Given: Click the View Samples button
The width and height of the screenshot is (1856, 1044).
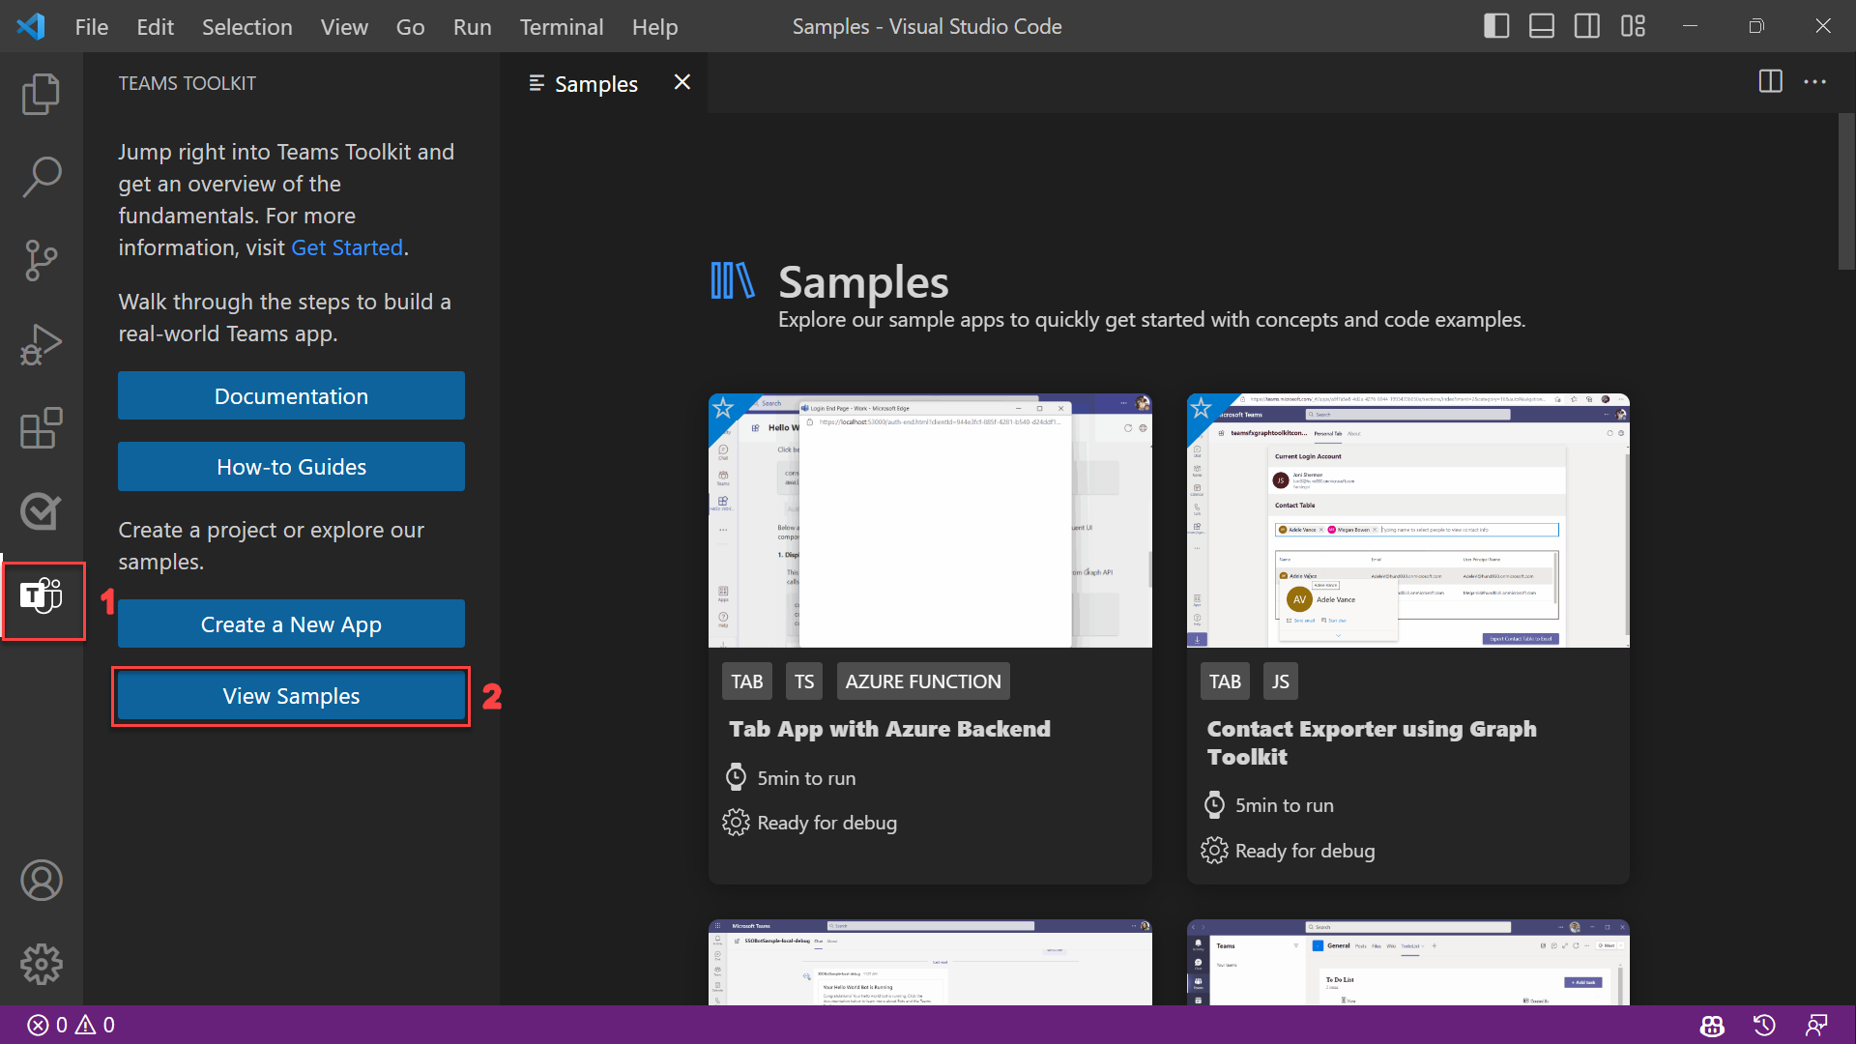Looking at the screenshot, I should click(x=291, y=695).
